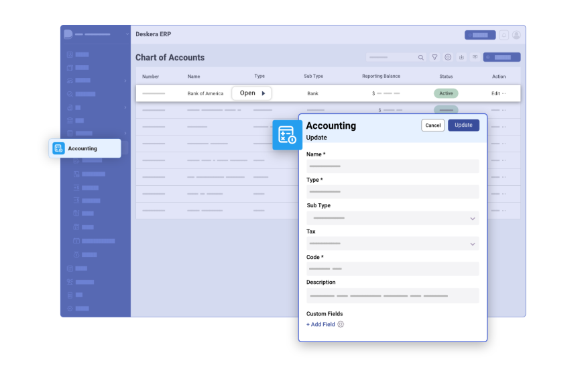Screen dimensions: 586x367
Task: Open the filter funnel icon
Action: coord(434,58)
